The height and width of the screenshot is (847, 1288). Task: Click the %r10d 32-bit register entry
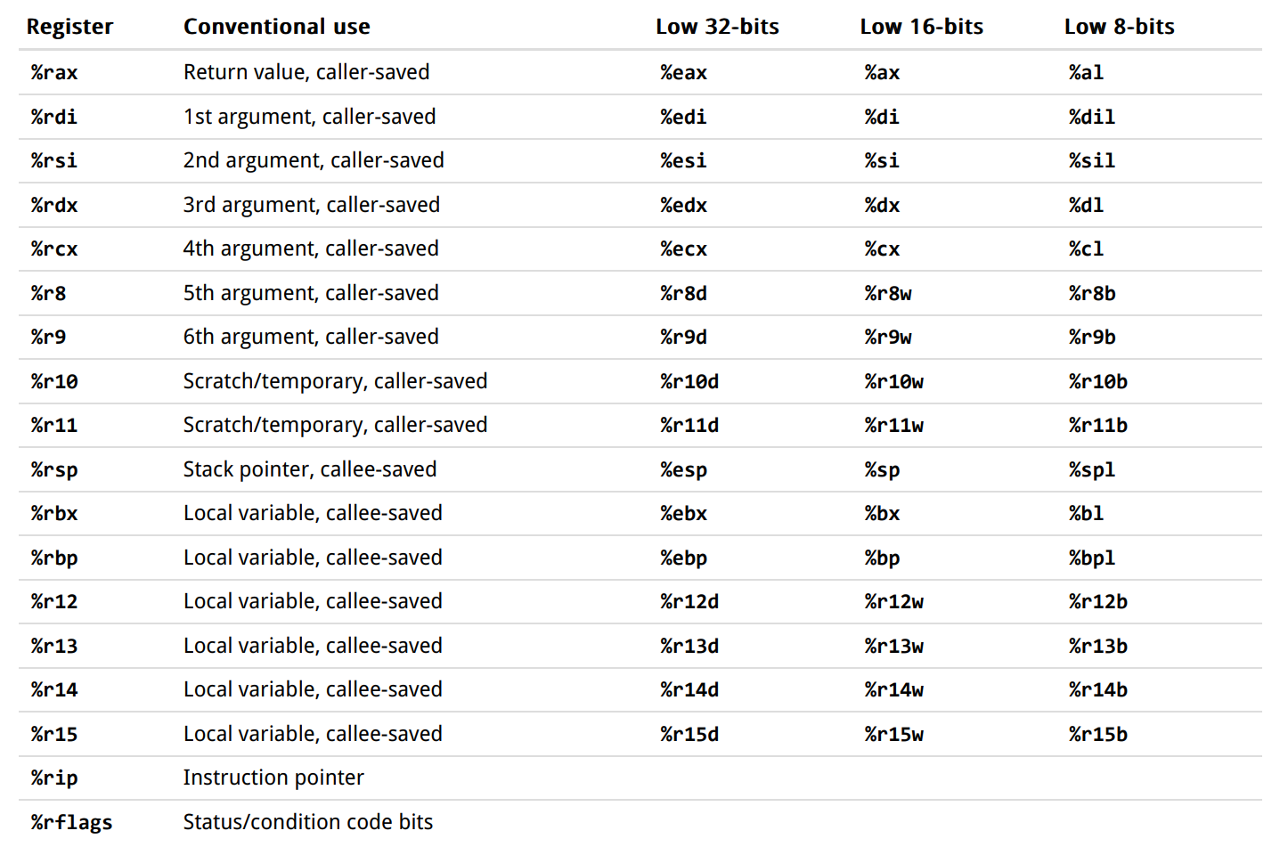[689, 381]
